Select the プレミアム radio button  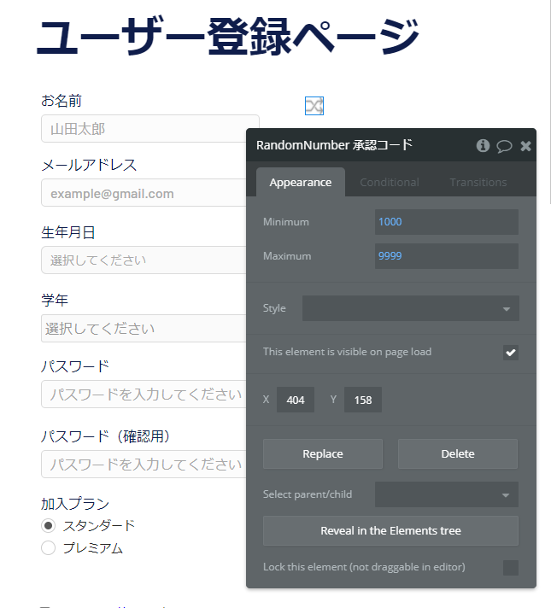(49, 548)
